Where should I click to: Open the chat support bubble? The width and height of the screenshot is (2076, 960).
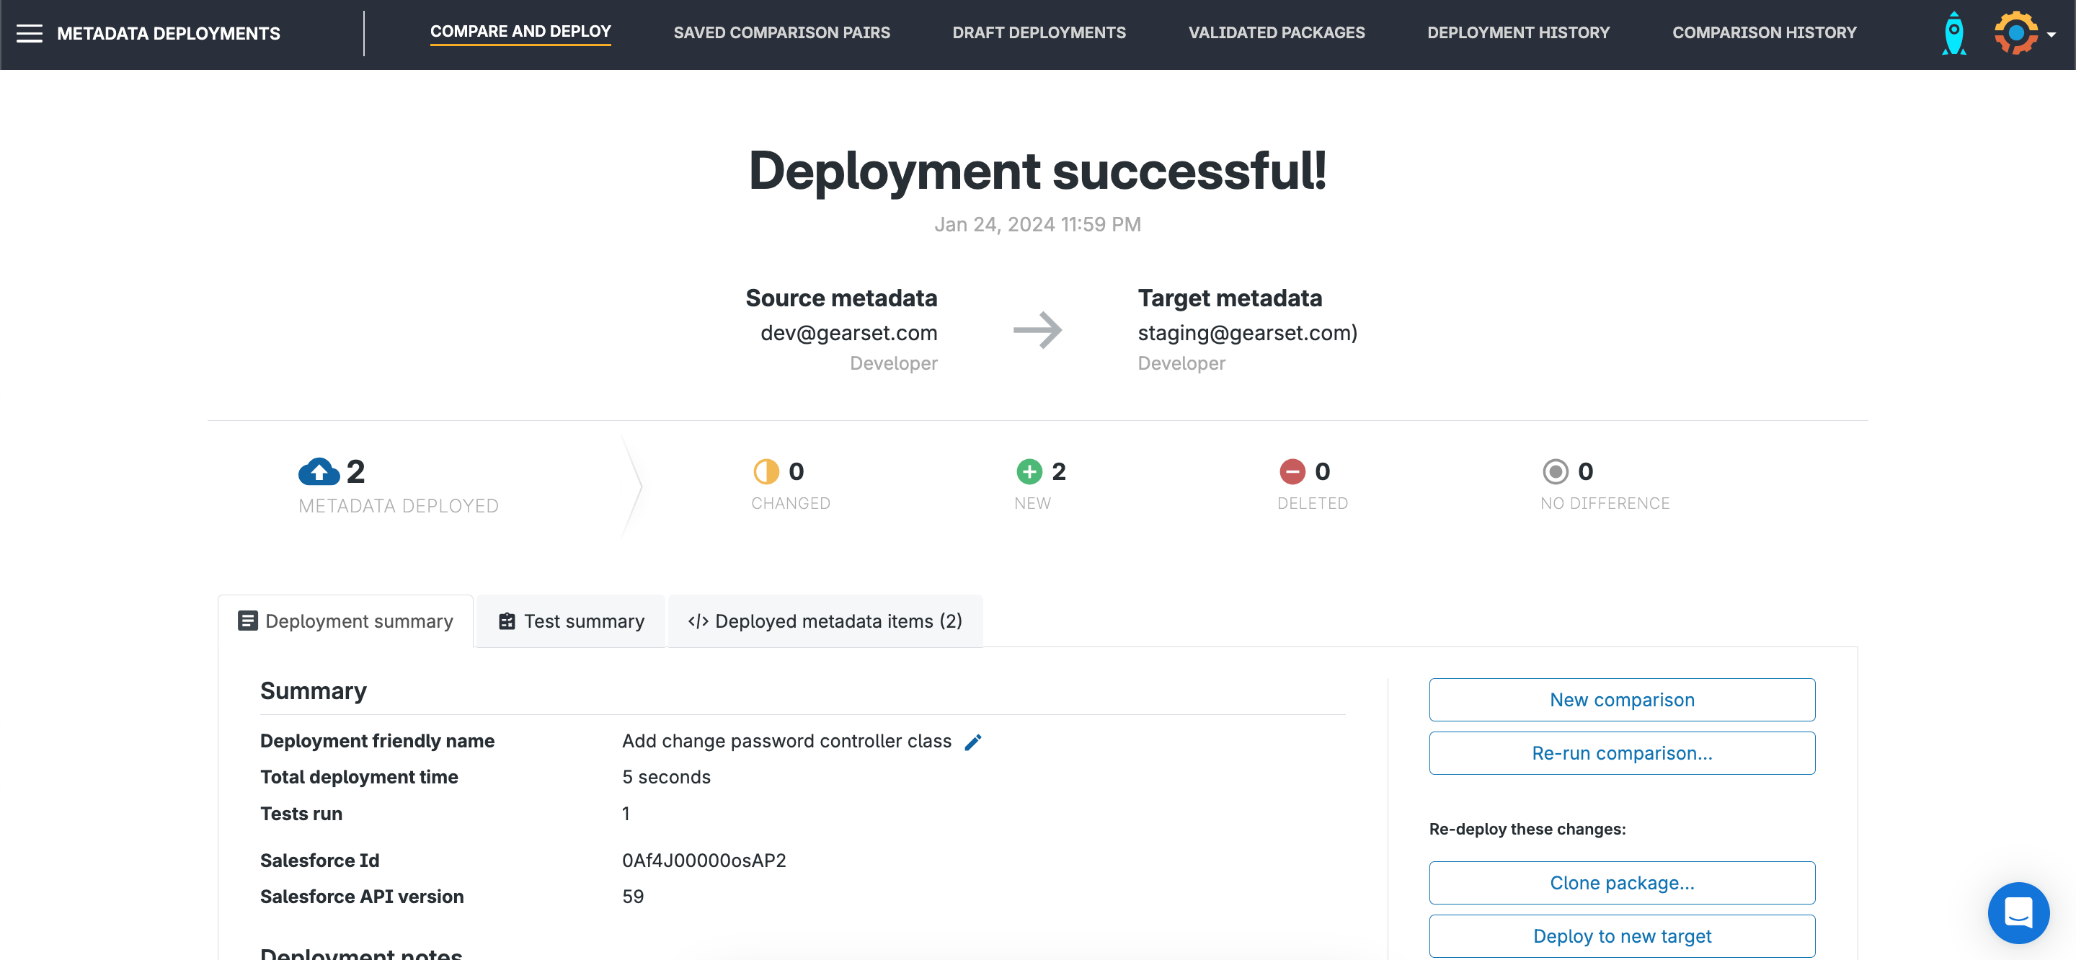(x=2017, y=912)
